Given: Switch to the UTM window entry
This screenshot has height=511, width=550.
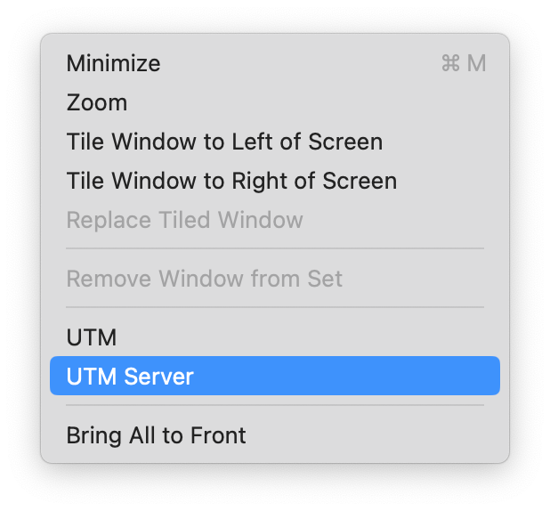Looking at the screenshot, I should pyautogui.click(x=92, y=337).
